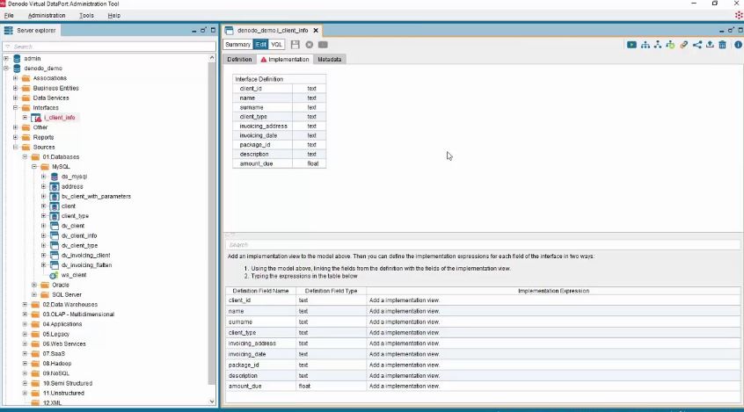Select dv_client_info in the tree
Image resolution: width=744 pixels, height=412 pixels.
tap(79, 235)
